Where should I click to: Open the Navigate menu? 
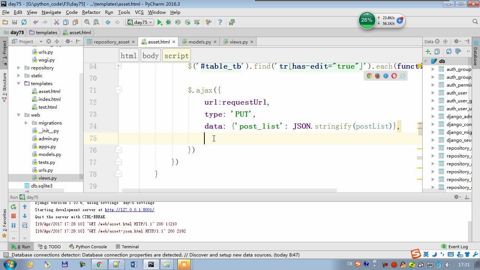51,12
